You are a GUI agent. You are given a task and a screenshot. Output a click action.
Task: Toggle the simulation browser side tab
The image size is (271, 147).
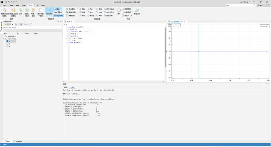coord(2,27)
